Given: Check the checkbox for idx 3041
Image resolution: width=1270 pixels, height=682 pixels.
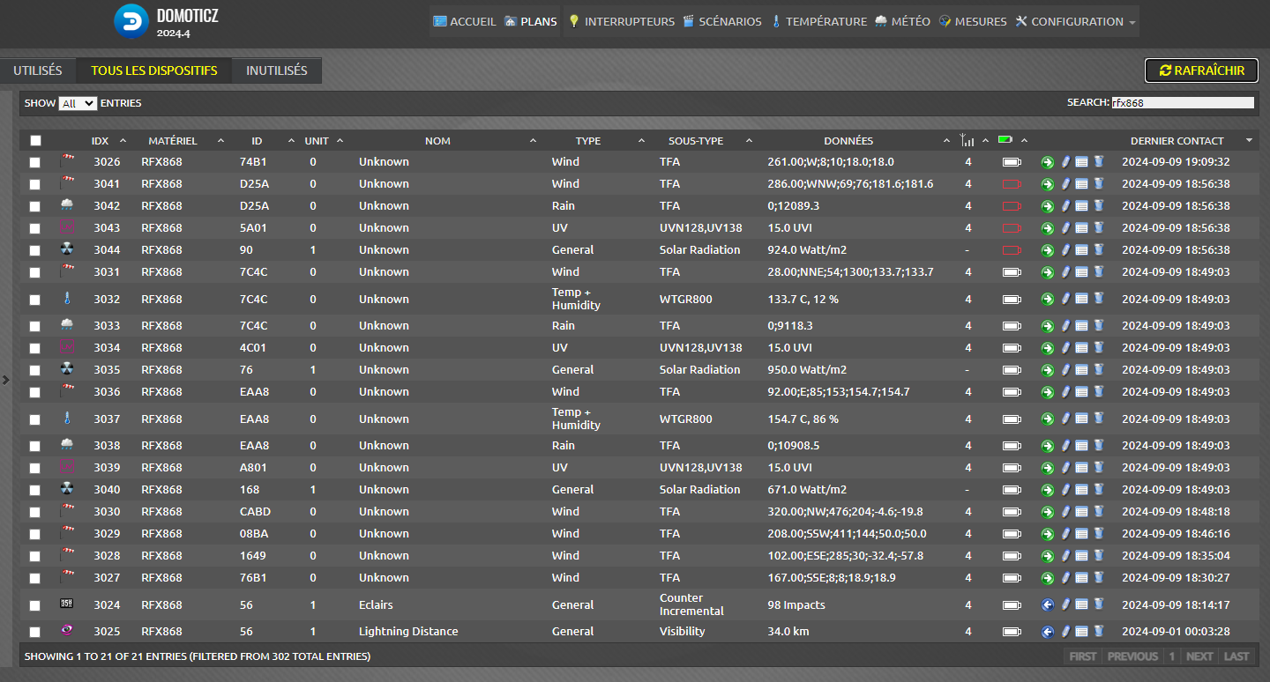Looking at the screenshot, I should pos(35,185).
